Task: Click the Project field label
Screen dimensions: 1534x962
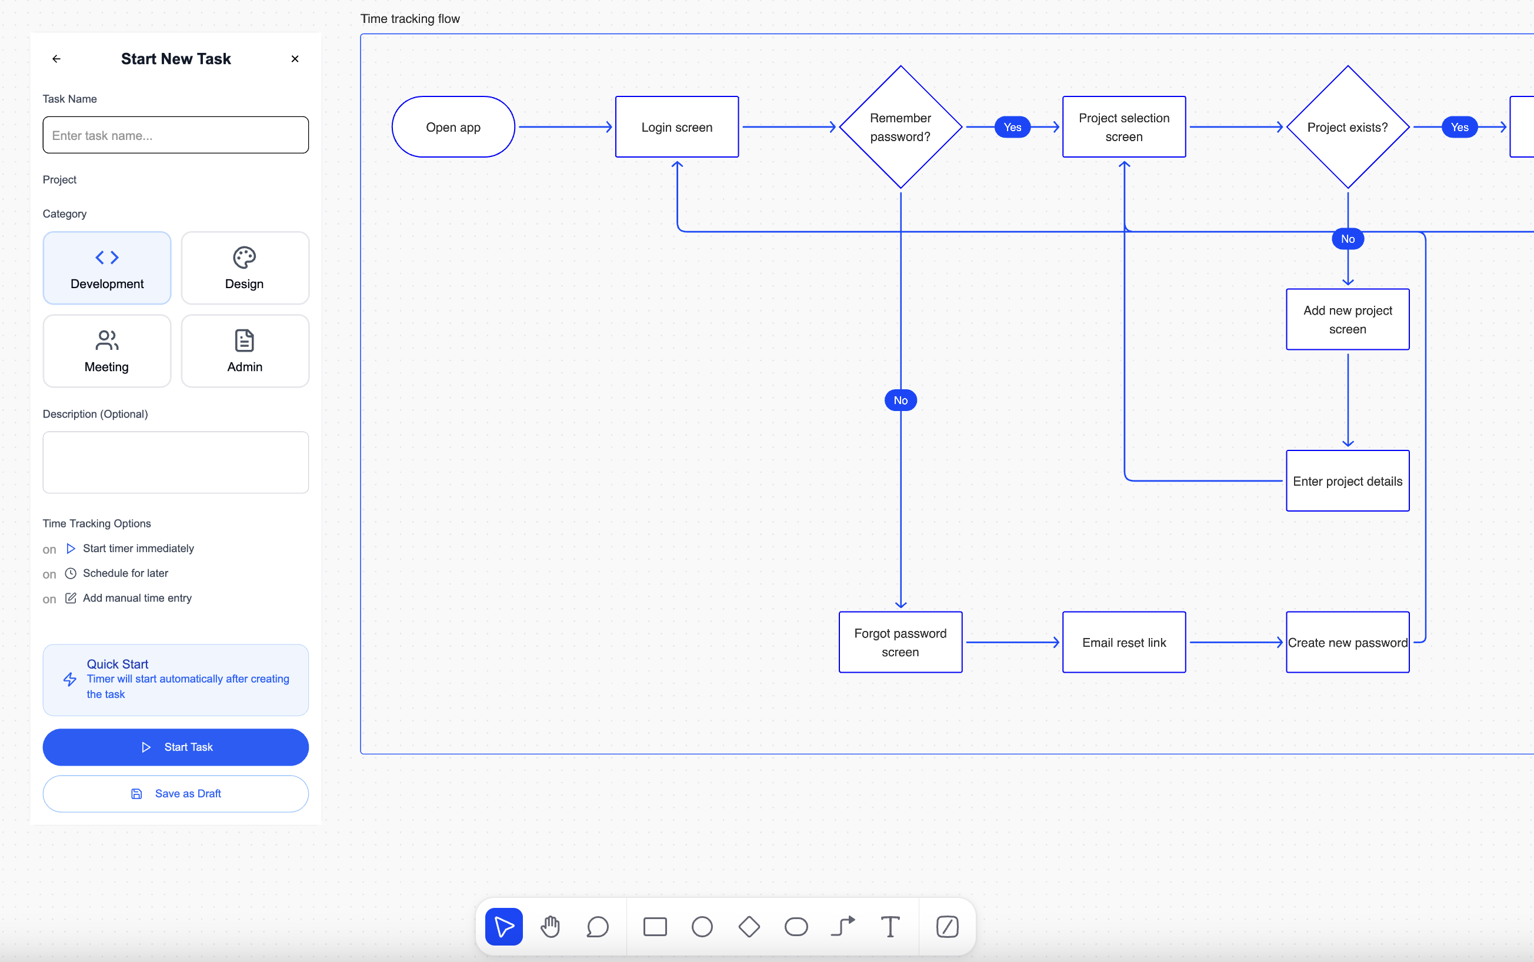Action: (x=59, y=179)
